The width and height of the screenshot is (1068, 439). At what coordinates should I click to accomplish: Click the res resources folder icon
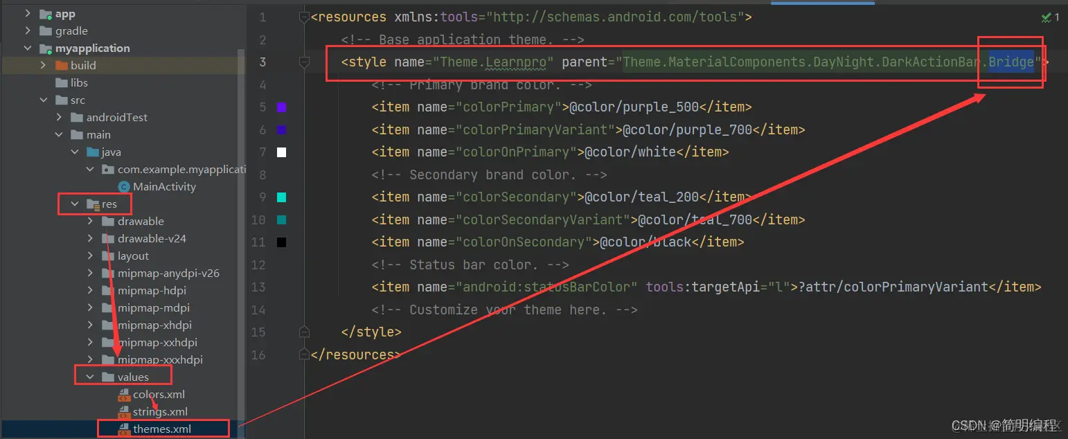[93, 204]
